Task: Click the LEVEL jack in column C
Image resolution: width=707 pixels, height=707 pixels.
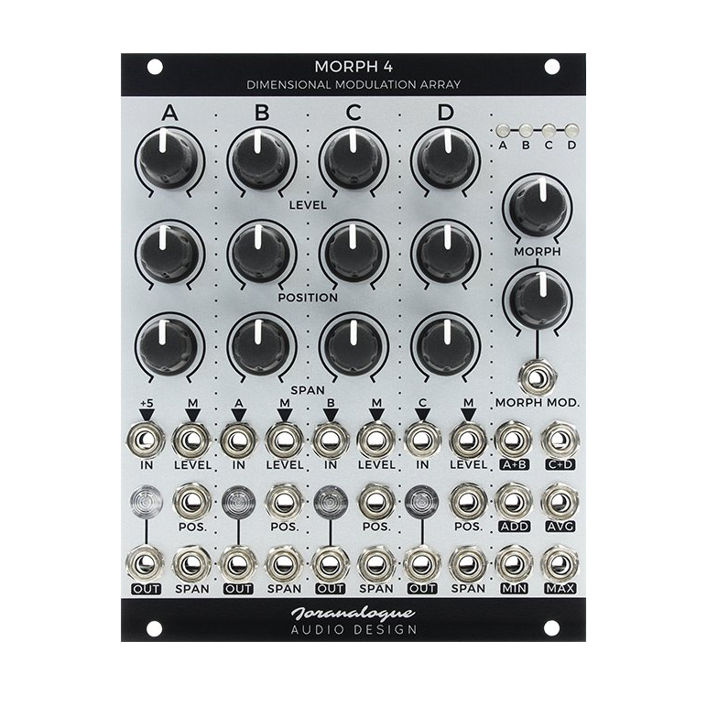Action: click(x=376, y=440)
